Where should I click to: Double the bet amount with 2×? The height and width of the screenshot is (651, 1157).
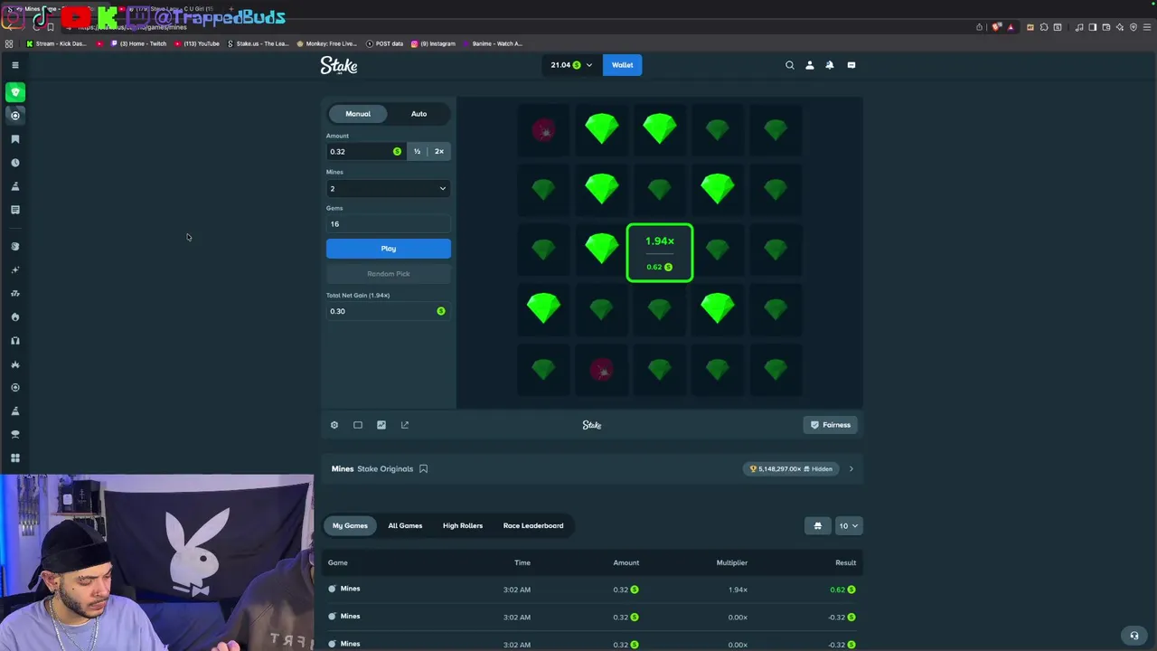coord(439,152)
